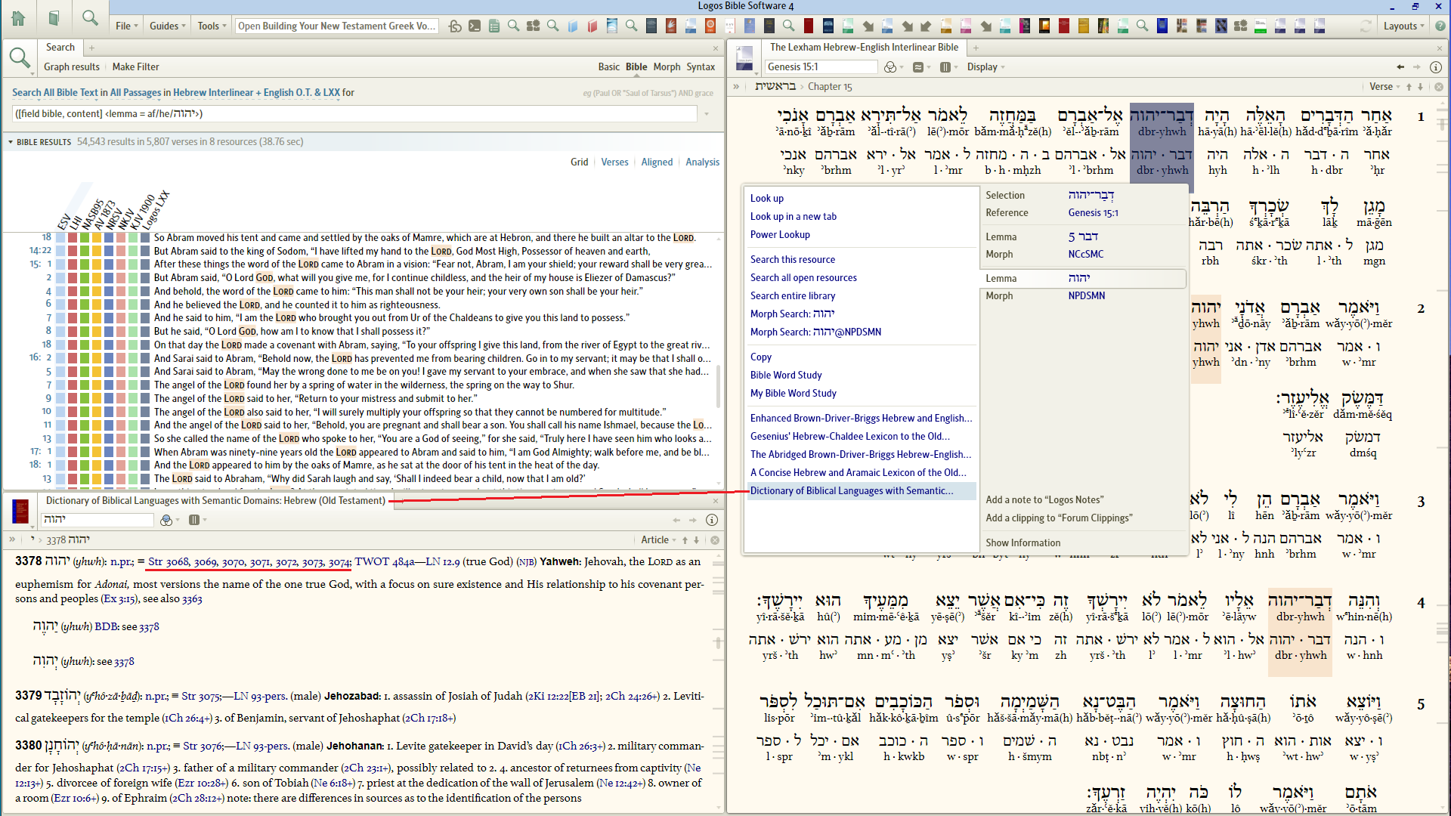Go to next article arrow in dictionary
The height and width of the screenshot is (816, 1451).
tap(696, 540)
